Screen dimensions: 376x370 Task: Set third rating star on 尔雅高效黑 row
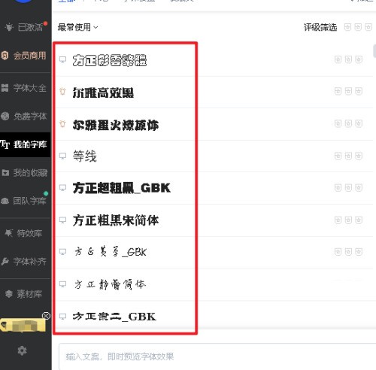click(x=359, y=91)
